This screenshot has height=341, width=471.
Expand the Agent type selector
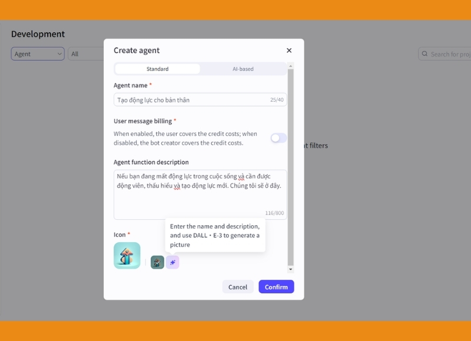[x=37, y=54]
